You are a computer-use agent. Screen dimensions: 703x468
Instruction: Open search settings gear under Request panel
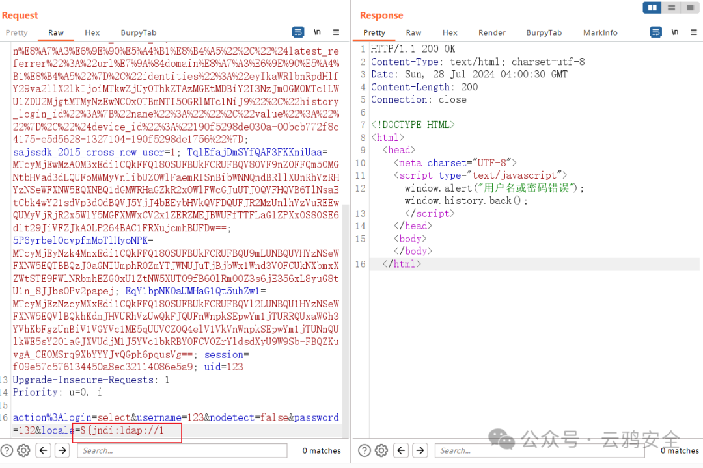pos(23,450)
